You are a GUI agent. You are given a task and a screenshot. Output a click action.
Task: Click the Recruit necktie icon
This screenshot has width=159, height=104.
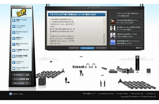(14, 62)
